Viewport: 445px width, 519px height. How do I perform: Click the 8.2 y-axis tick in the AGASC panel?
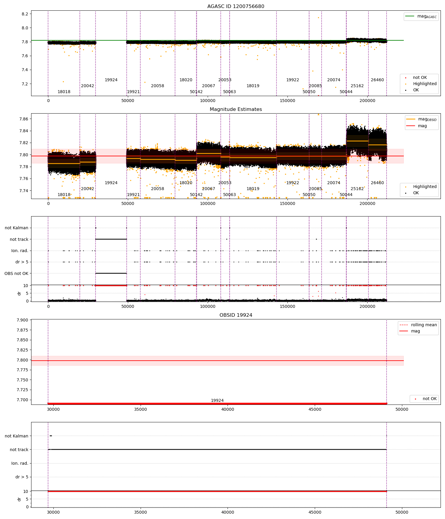[x=25, y=14]
